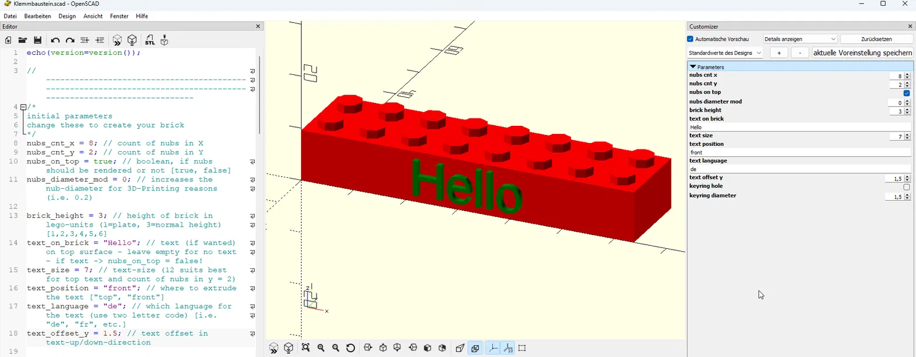Click the Redo arrow icon
916x357 pixels.
coord(70,40)
